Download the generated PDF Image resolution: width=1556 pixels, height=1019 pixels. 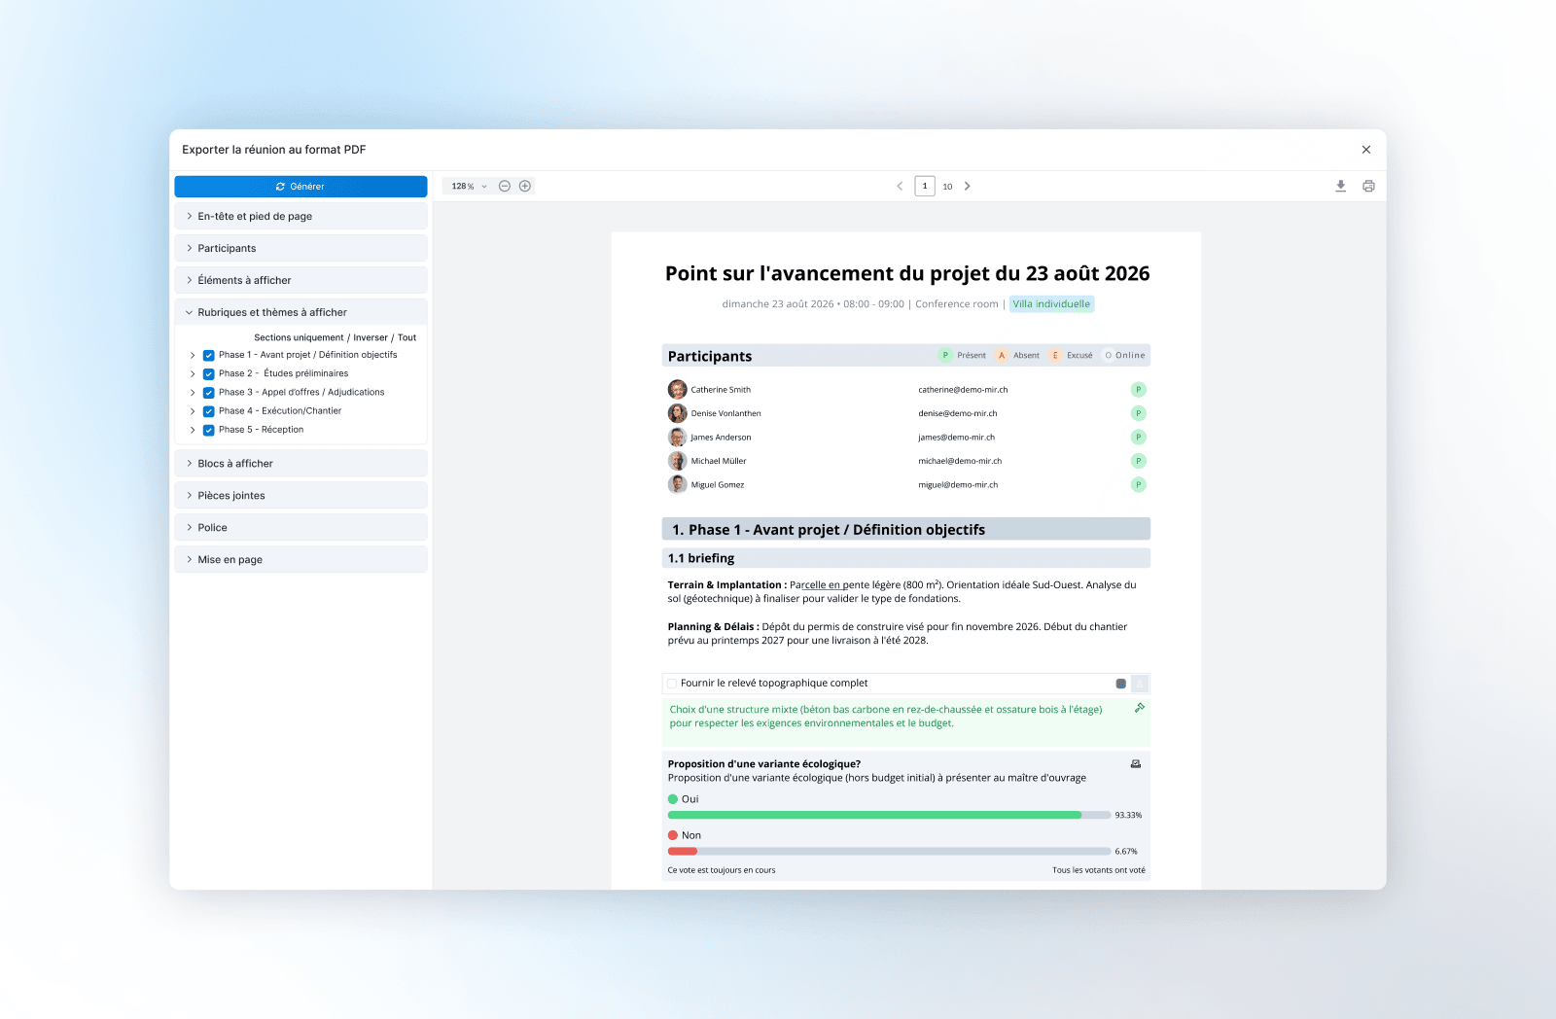pos(1341,186)
